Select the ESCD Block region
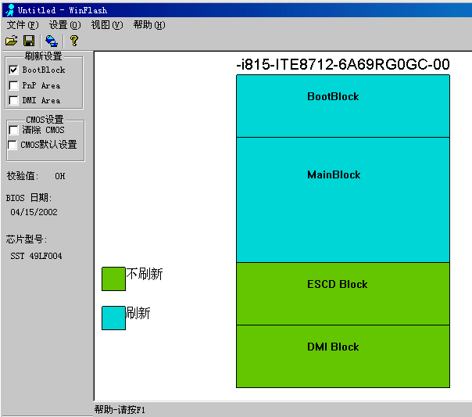The image size is (472, 417). pyautogui.click(x=343, y=293)
